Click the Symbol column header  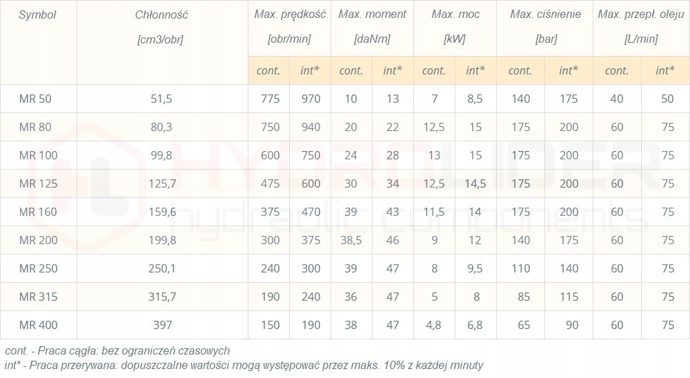pyautogui.click(x=37, y=14)
